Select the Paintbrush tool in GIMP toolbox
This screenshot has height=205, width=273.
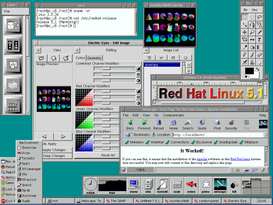(x=252, y=55)
